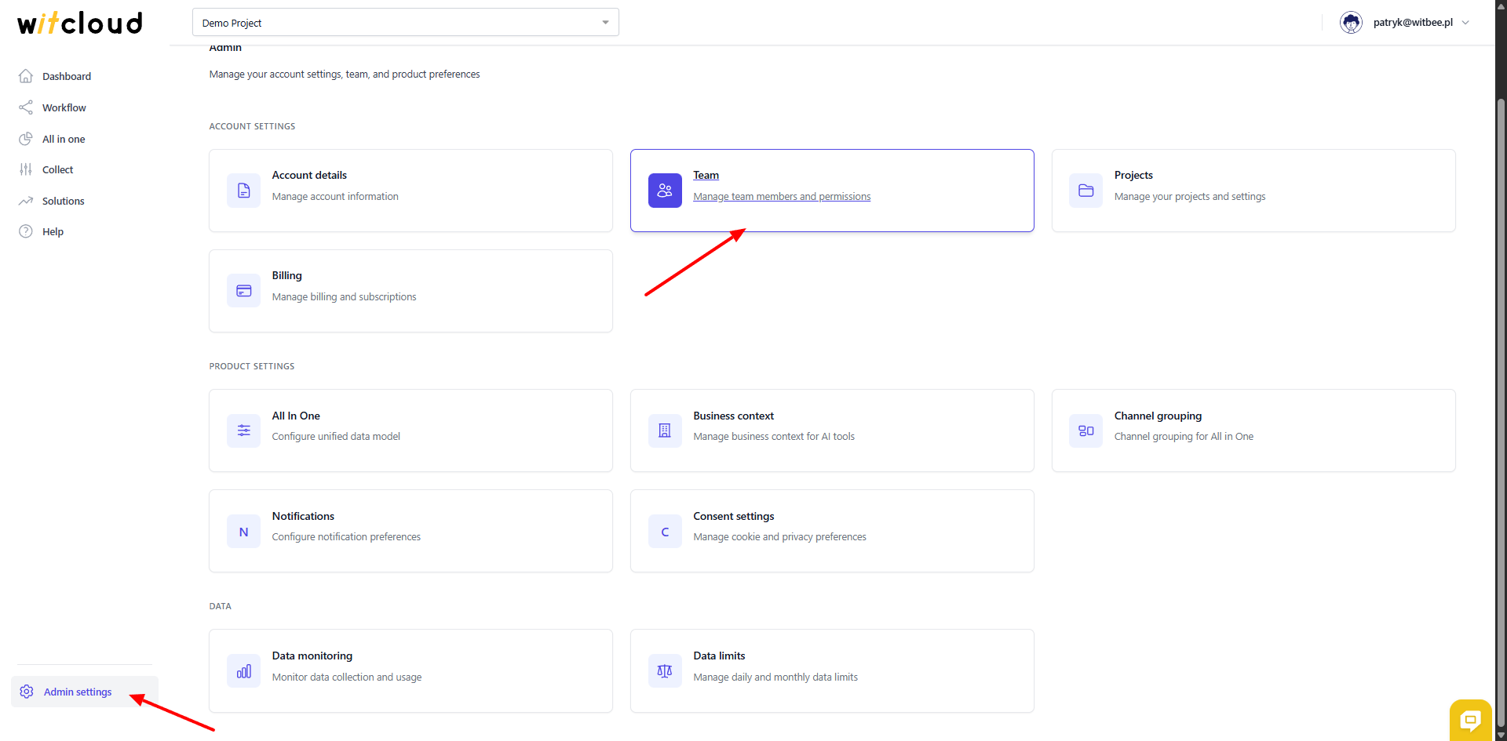Screen dimensions: 1507x741
Task: Click the Account details document icon
Action: [x=243, y=191]
